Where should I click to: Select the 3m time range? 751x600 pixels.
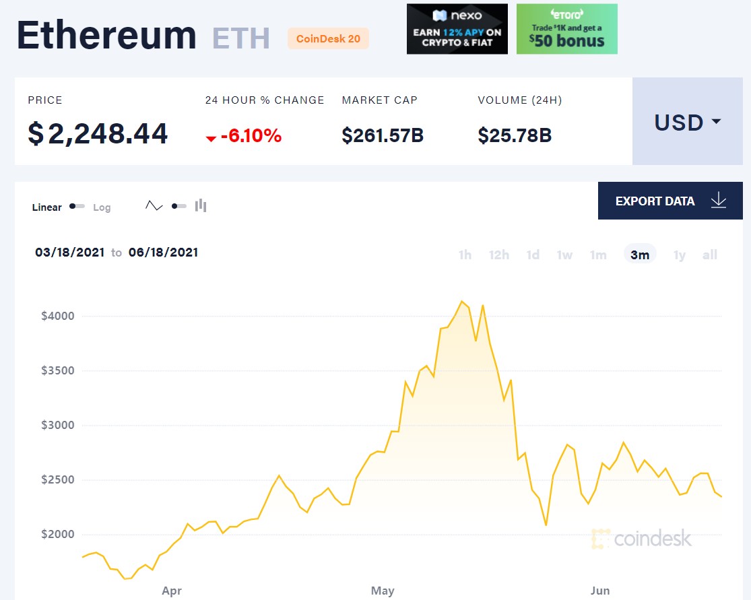(x=640, y=255)
